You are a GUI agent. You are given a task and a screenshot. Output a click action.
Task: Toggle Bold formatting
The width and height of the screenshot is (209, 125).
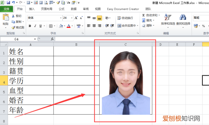(30, 26)
